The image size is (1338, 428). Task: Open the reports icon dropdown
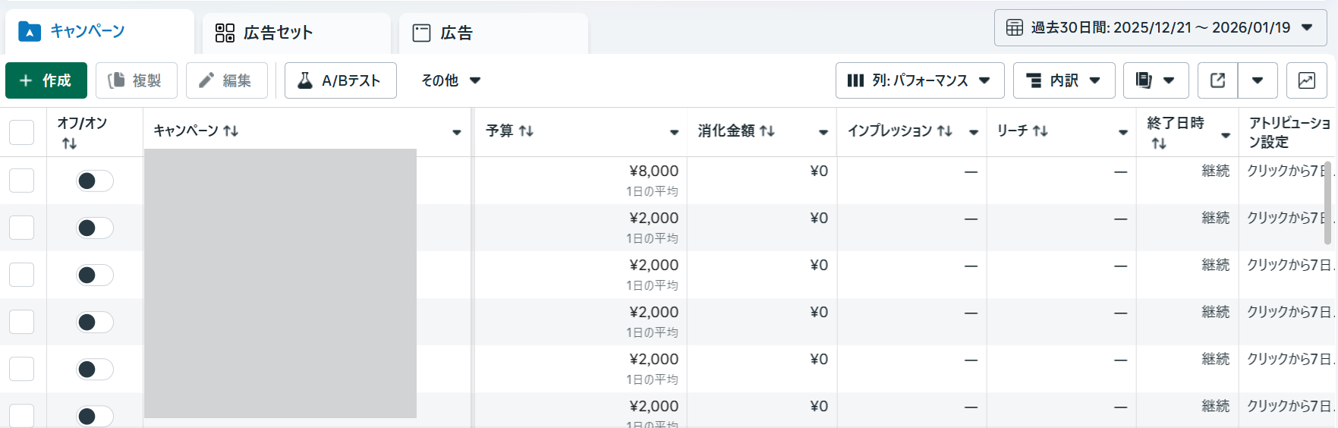[1154, 80]
